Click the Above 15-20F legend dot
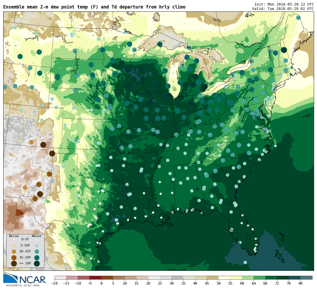Screen dimensions: 317x289 [x=37, y=258]
